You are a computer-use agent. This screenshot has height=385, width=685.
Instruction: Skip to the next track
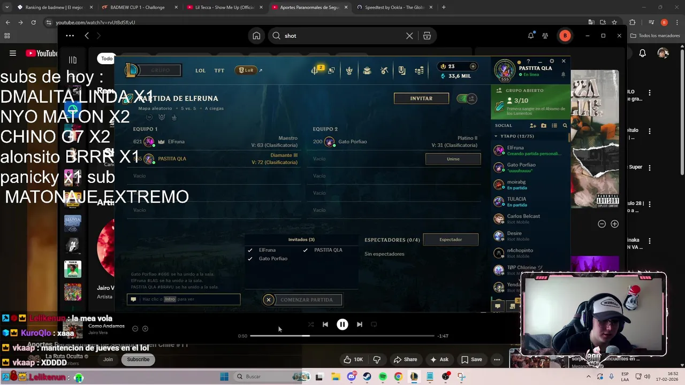(x=360, y=324)
